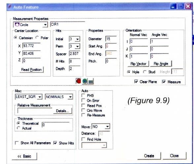
Task: Click the Z coordinate field
Action: click(32, 61)
